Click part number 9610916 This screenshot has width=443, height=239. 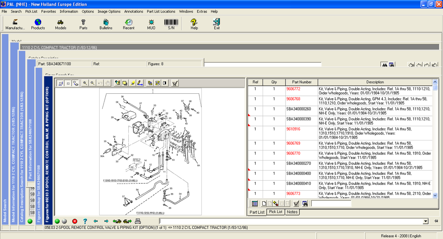[x=293, y=129]
